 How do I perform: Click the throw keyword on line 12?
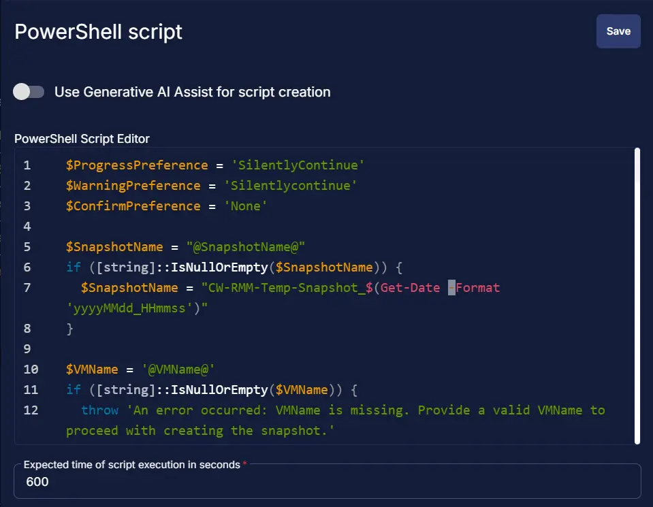tap(99, 410)
